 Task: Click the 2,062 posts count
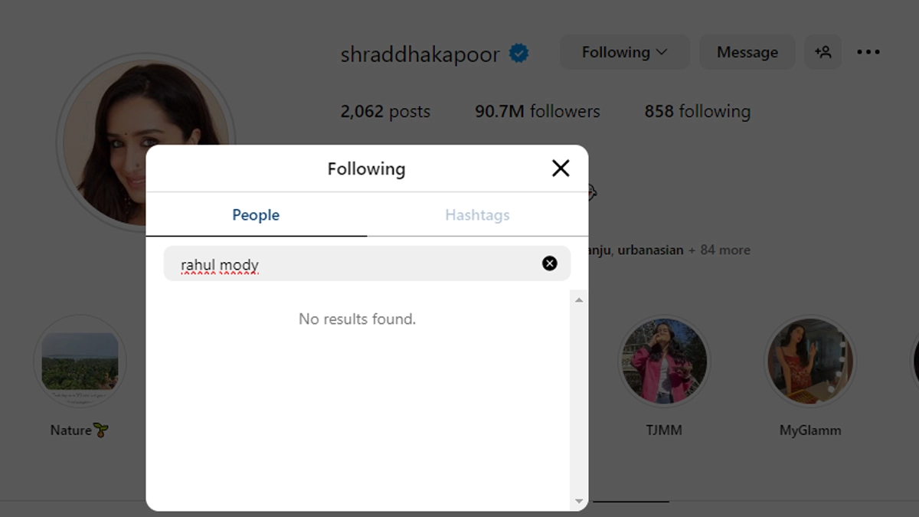click(x=385, y=112)
